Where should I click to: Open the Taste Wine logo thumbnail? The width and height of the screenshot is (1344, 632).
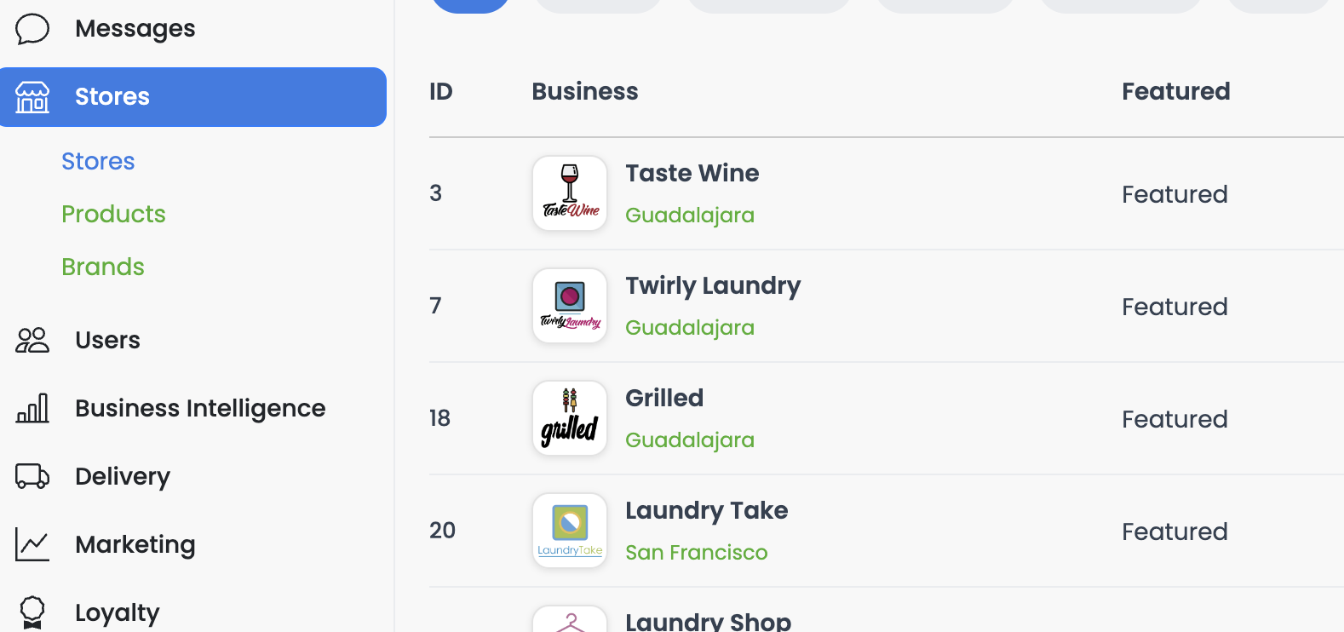(570, 193)
